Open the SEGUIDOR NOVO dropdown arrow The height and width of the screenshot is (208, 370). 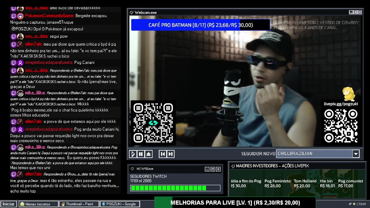point(356,154)
